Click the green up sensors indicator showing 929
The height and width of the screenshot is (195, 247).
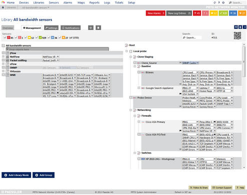(223, 13)
